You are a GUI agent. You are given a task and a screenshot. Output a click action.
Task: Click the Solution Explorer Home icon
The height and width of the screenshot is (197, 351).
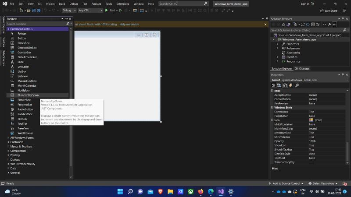tap(283, 25)
